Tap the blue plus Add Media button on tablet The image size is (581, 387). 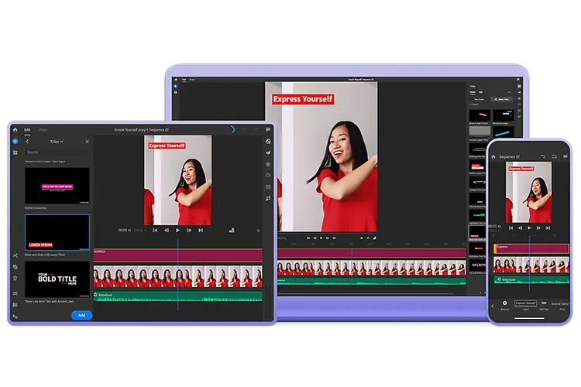[15, 141]
